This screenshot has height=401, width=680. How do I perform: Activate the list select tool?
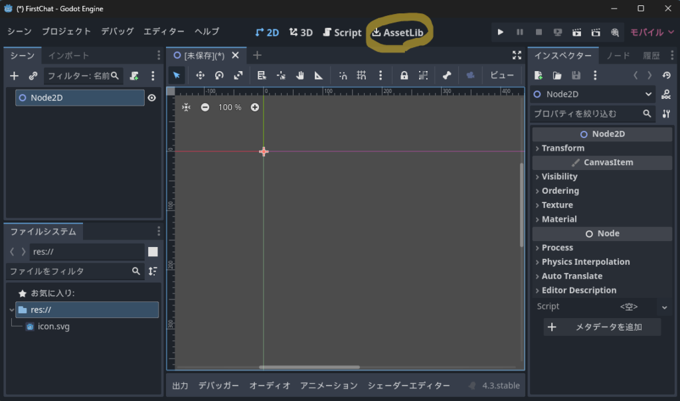point(262,76)
